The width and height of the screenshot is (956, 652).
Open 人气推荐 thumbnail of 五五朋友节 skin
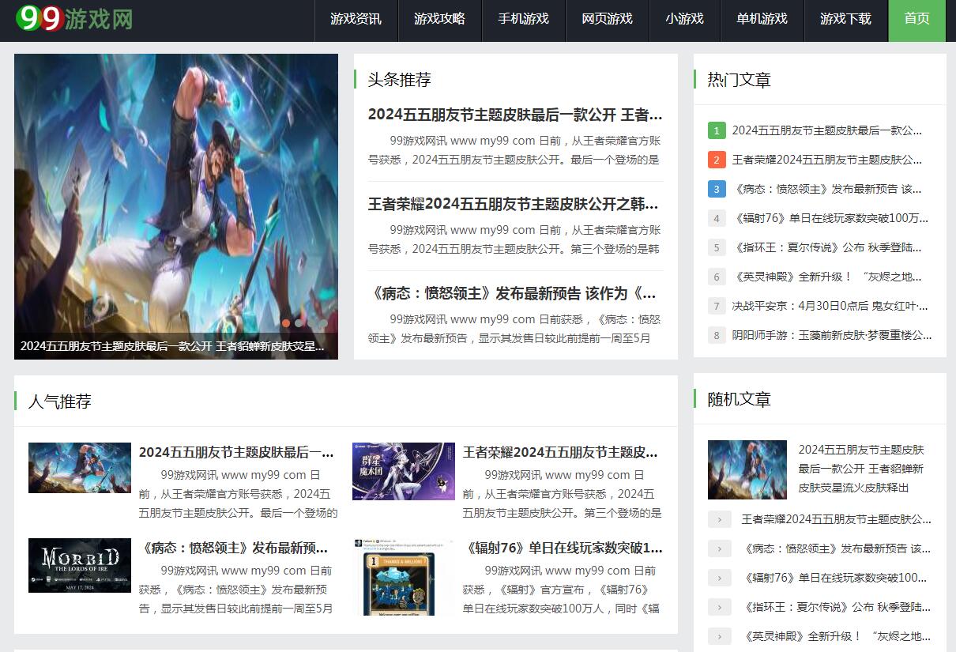click(x=80, y=468)
